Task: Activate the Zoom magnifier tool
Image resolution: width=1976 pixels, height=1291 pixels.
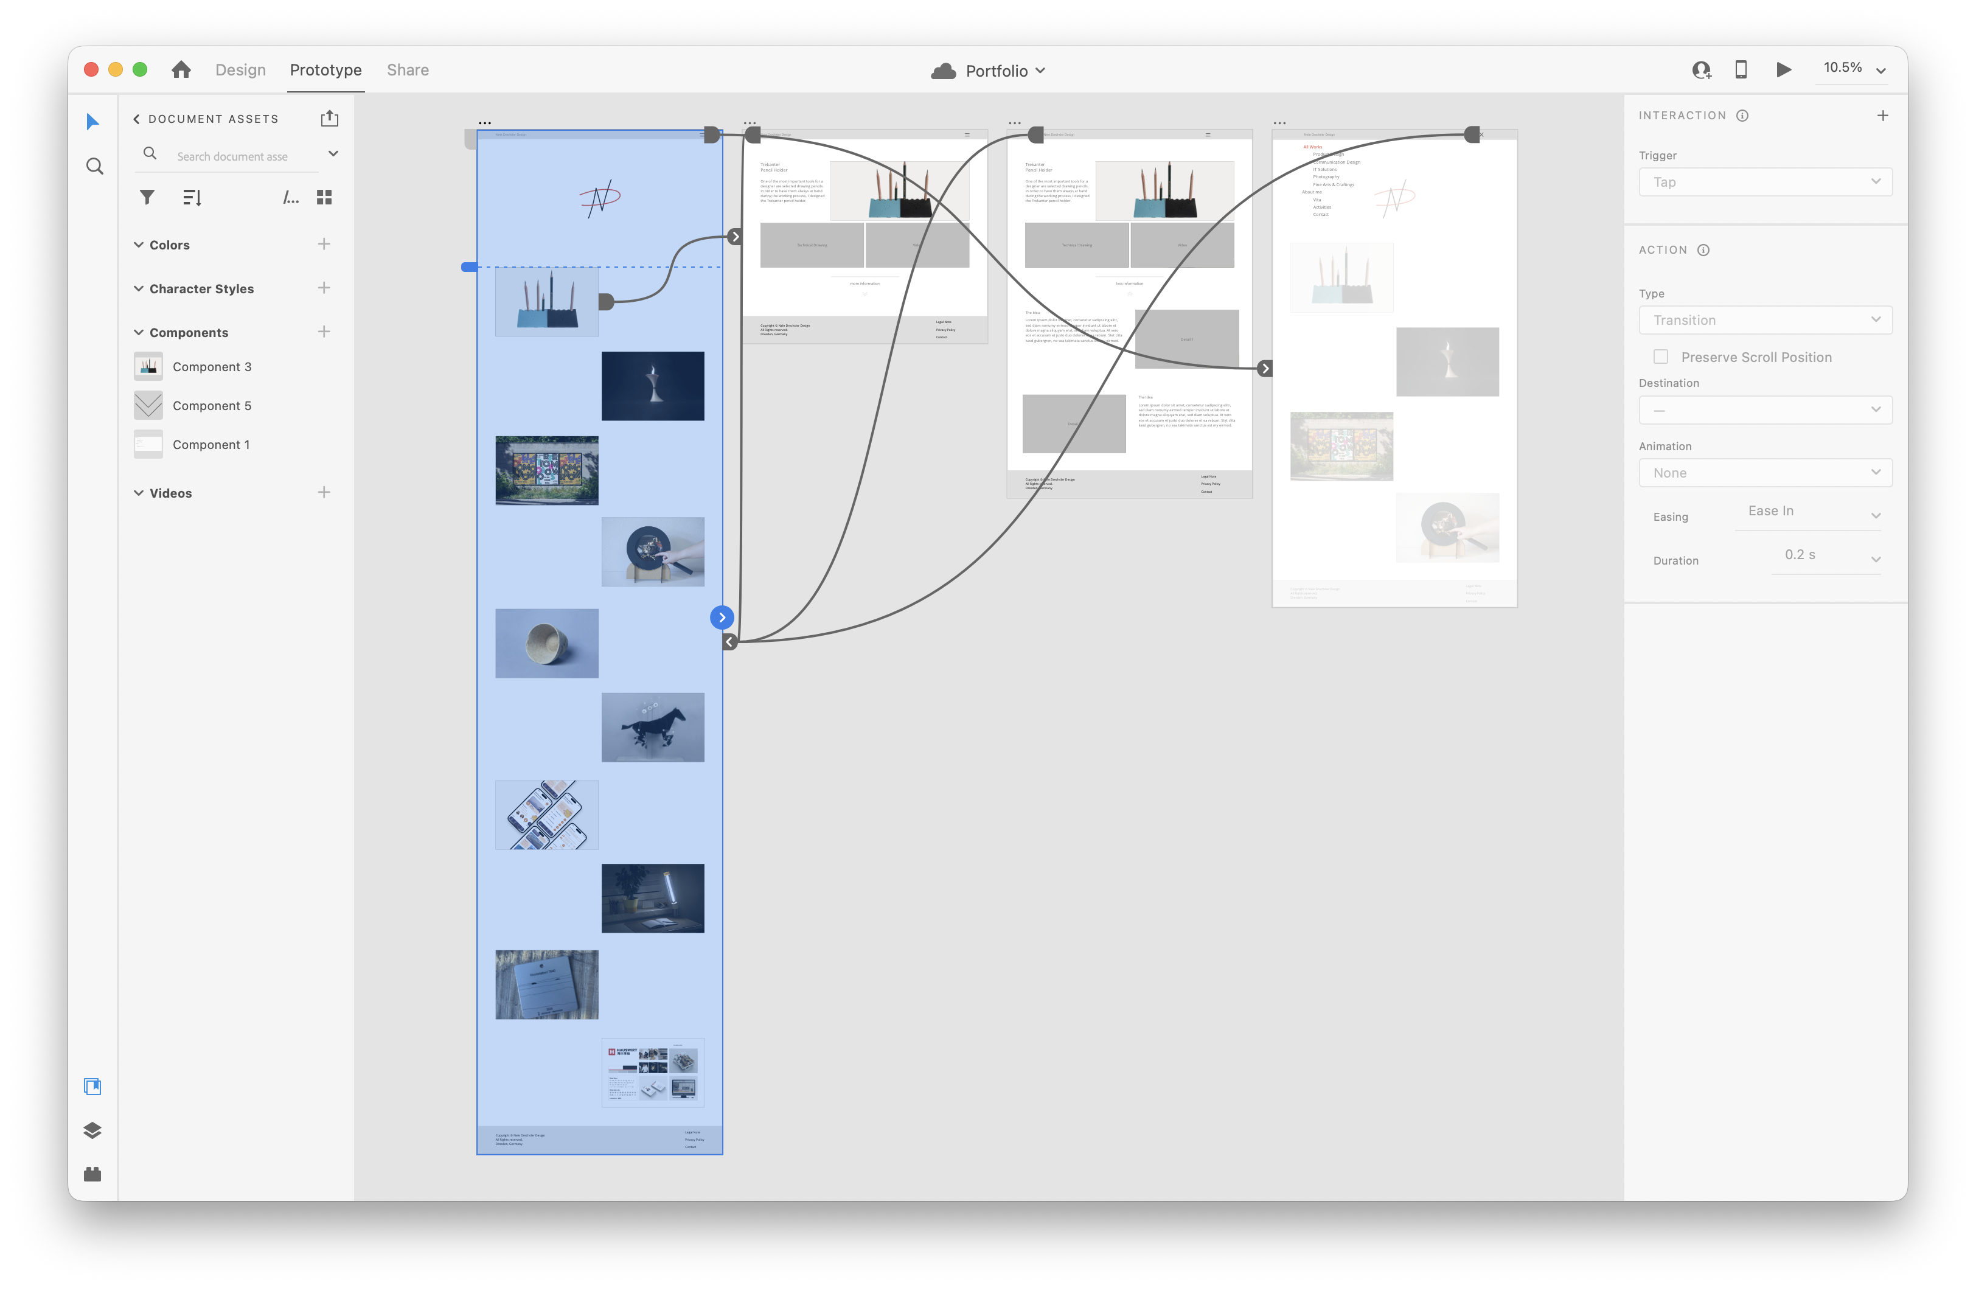Action: click(95, 166)
